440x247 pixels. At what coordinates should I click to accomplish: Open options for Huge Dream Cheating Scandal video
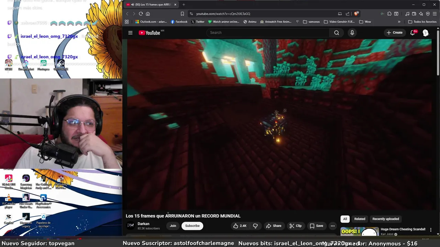coord(431,230)
